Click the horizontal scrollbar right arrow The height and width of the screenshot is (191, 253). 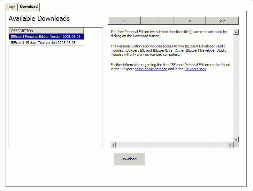click(x=231, y=145)
